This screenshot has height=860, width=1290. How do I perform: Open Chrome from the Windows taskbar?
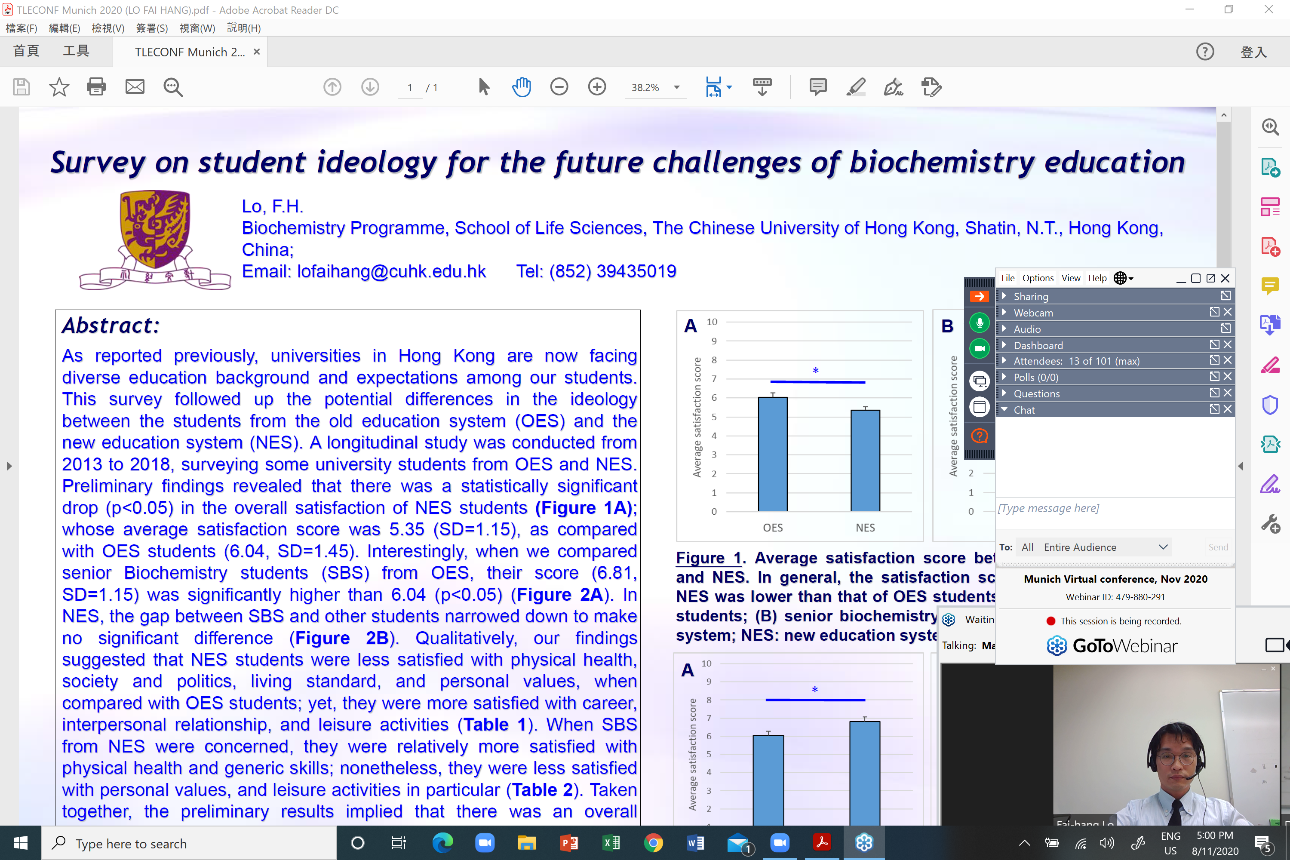pos(653,842)
